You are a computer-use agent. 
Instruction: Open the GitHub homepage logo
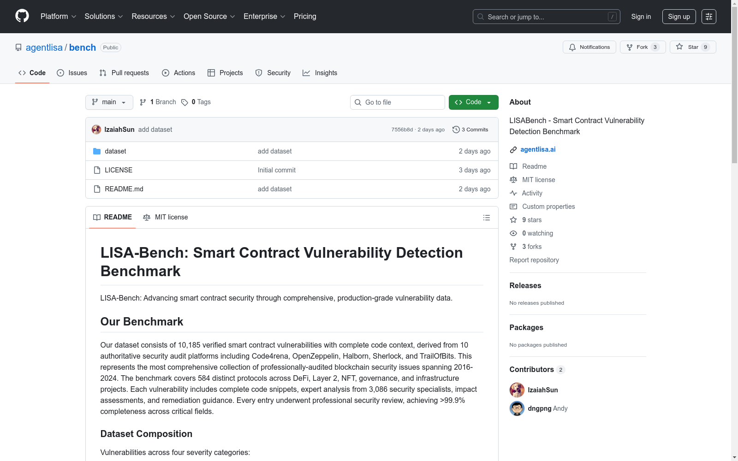pyautogui.click(x=22, y=16)
